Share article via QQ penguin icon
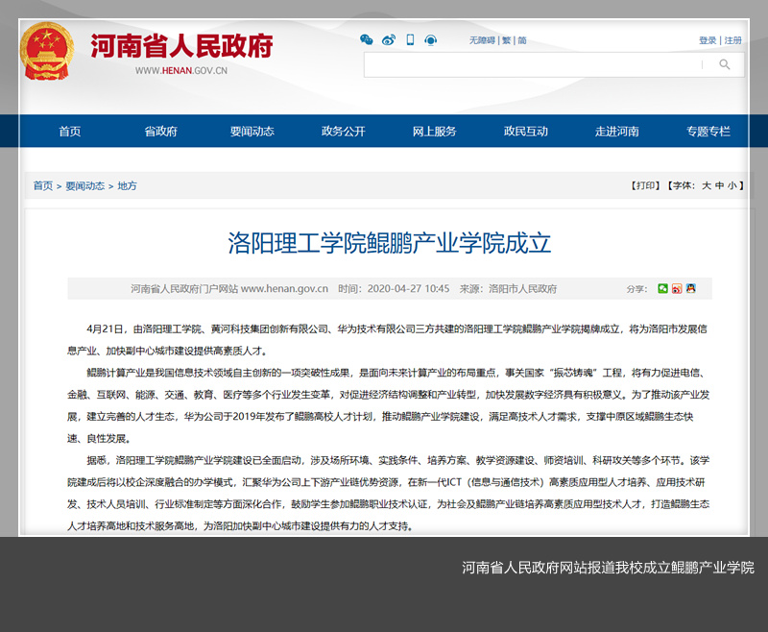 [x=691, y=288]
